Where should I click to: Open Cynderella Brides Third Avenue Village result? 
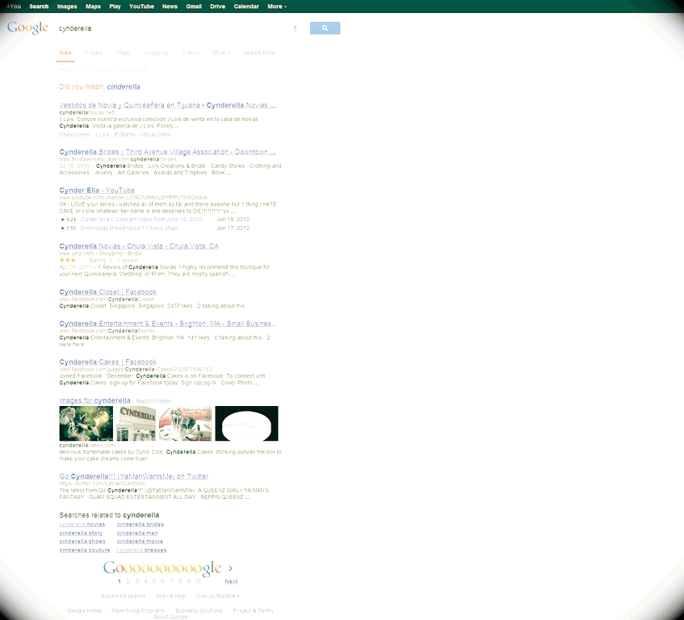167,152
